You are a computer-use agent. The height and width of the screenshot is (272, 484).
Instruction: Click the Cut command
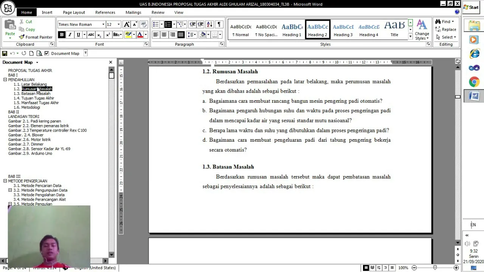pos(25,22)
